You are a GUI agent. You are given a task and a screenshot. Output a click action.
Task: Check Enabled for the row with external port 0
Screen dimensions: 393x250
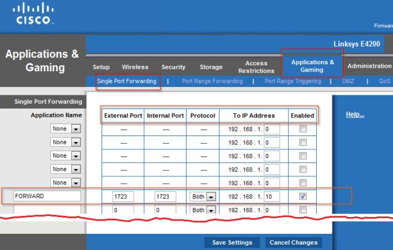click(303, 210)
